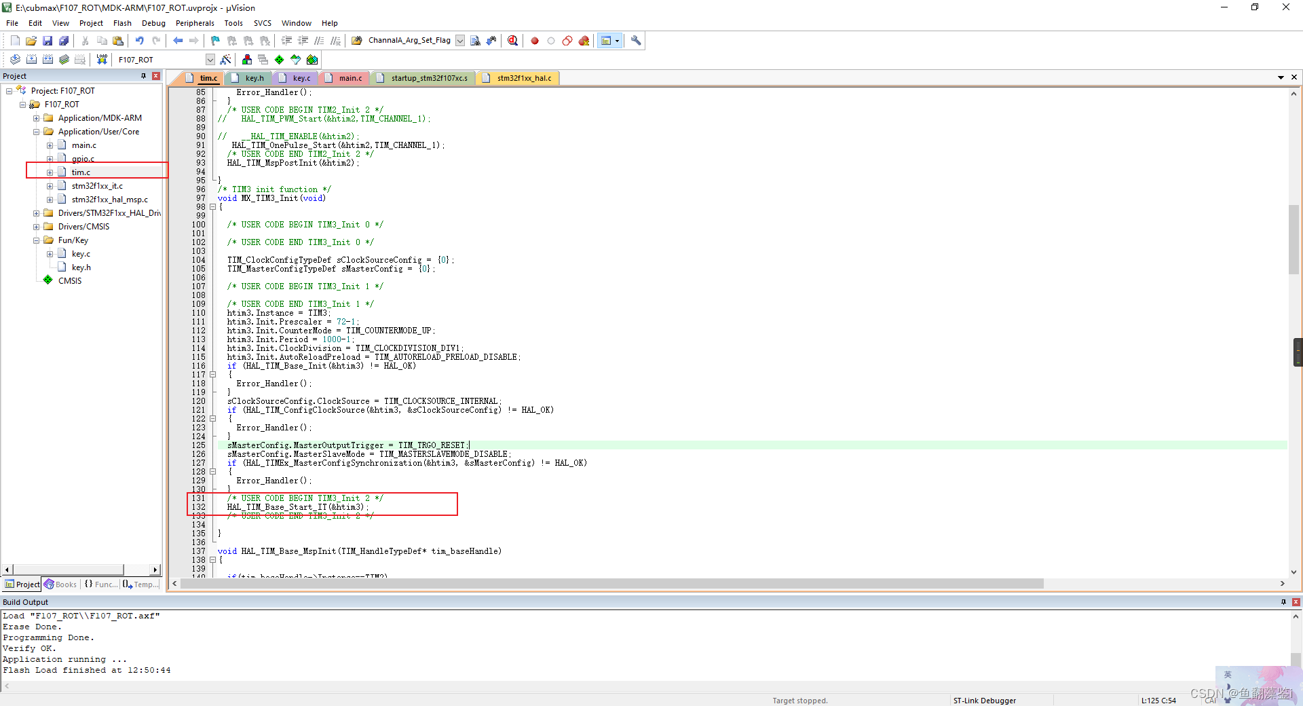Image resolution: width=1303 pixels, height=706 pixels.
Task: Click the Paste clipboard icon
Action: (118, 41)
